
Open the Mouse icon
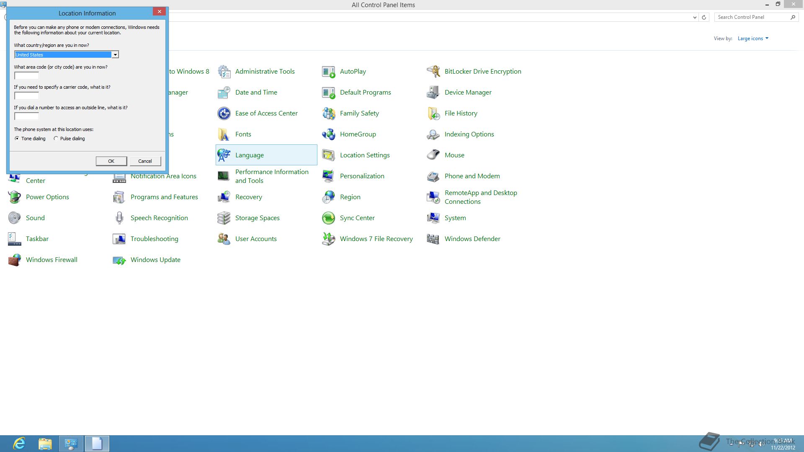pos(433,155)
